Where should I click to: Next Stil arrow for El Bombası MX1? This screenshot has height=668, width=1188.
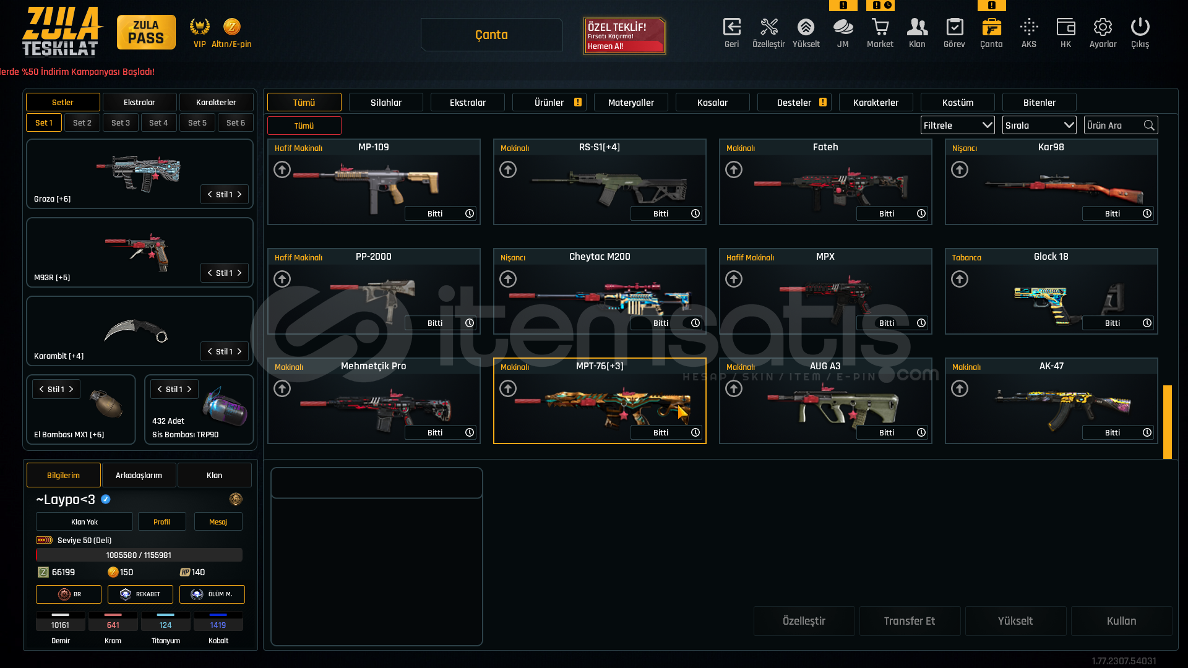click(x=71, y=389)
